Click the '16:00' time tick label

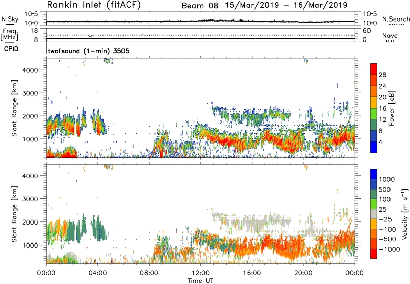pos(252,273)
